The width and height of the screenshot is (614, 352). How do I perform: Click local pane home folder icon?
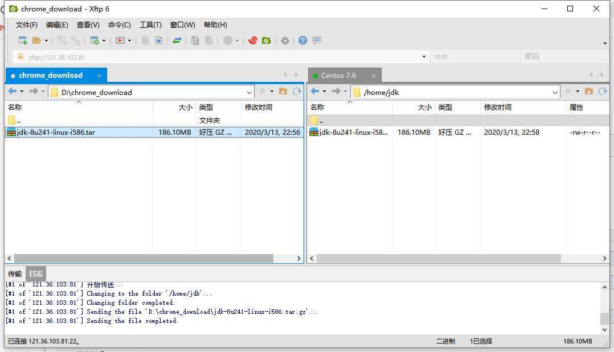283,91
